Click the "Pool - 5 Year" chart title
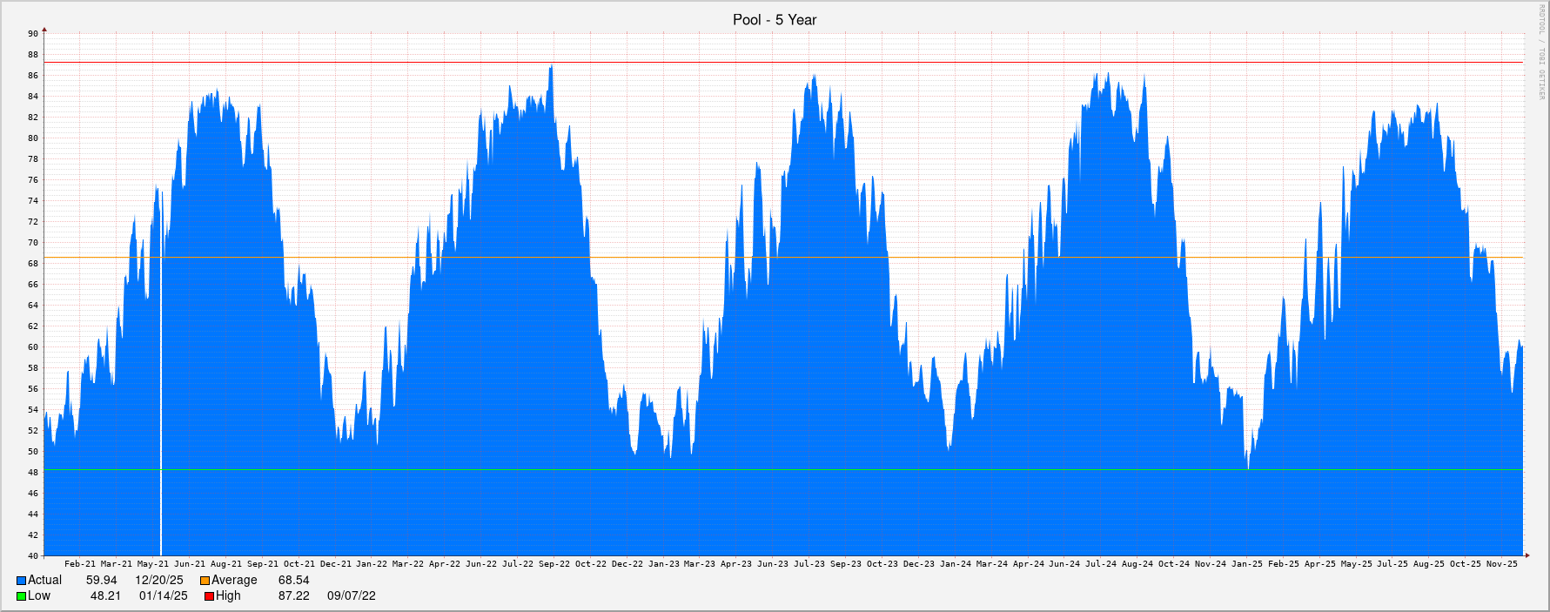 pos(775,20)
